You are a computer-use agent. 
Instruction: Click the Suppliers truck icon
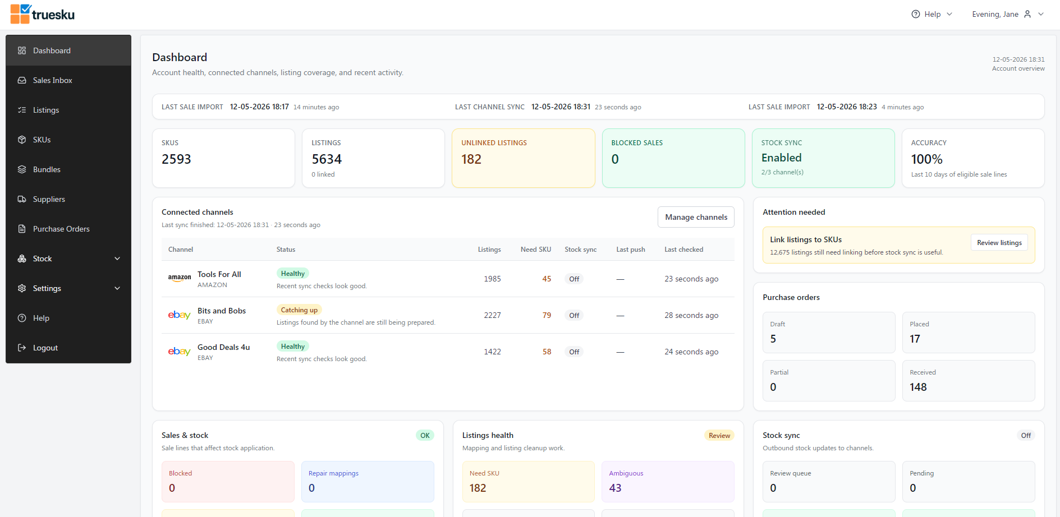coord(22,199)
